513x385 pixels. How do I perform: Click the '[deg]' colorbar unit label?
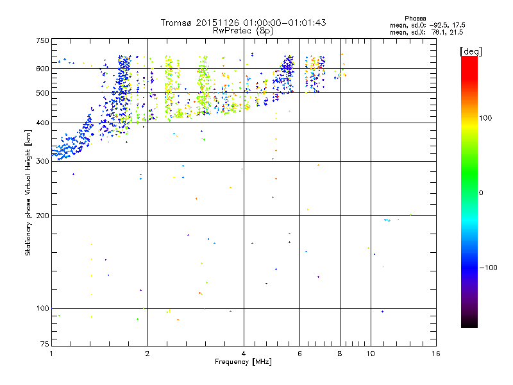(471, 51)
